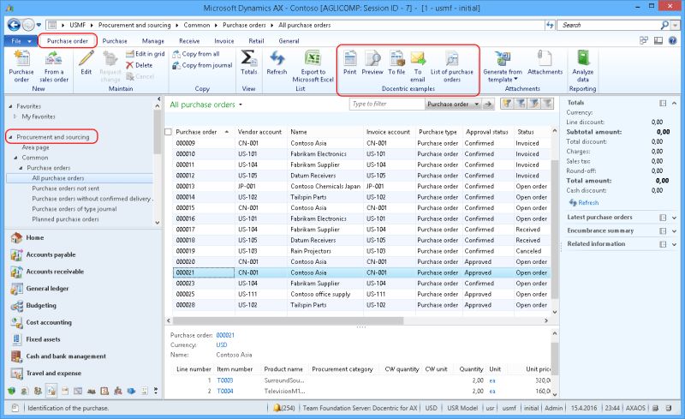Expand Encumbrance summary section
The width and height of the screenshot is (685, 419).
(x=674, y=231)
